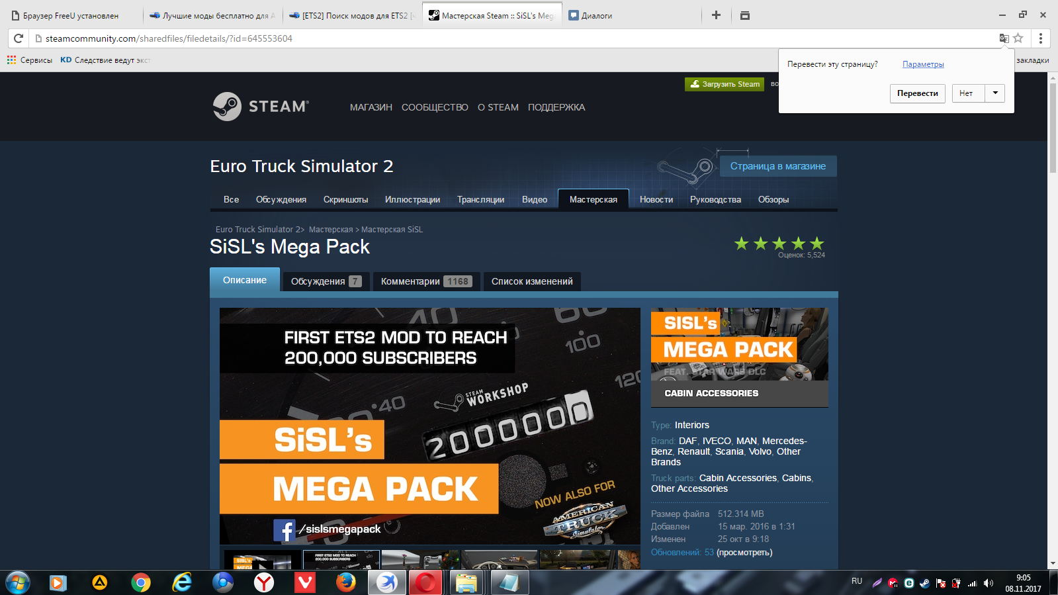
Task: Click the Steam logo in the page header
Action: [261, 107]
